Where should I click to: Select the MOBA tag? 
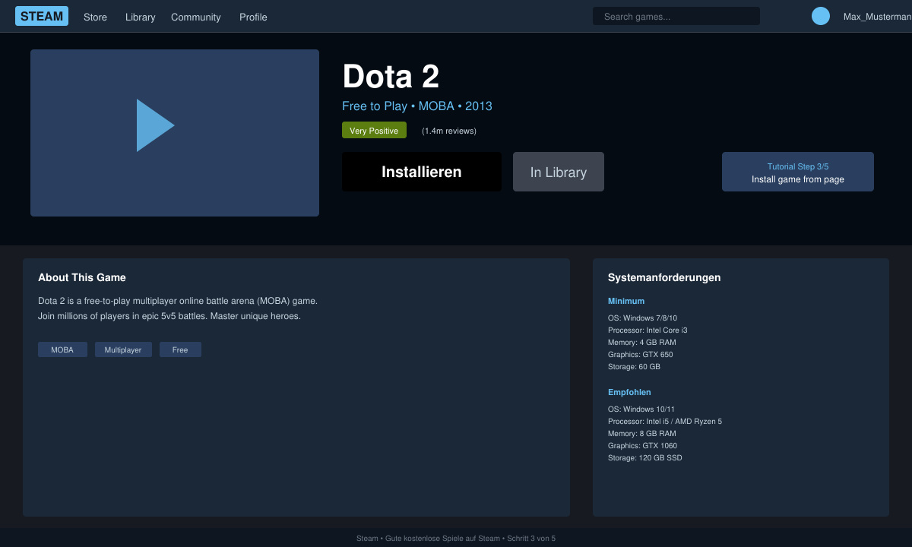pos(62,349)
